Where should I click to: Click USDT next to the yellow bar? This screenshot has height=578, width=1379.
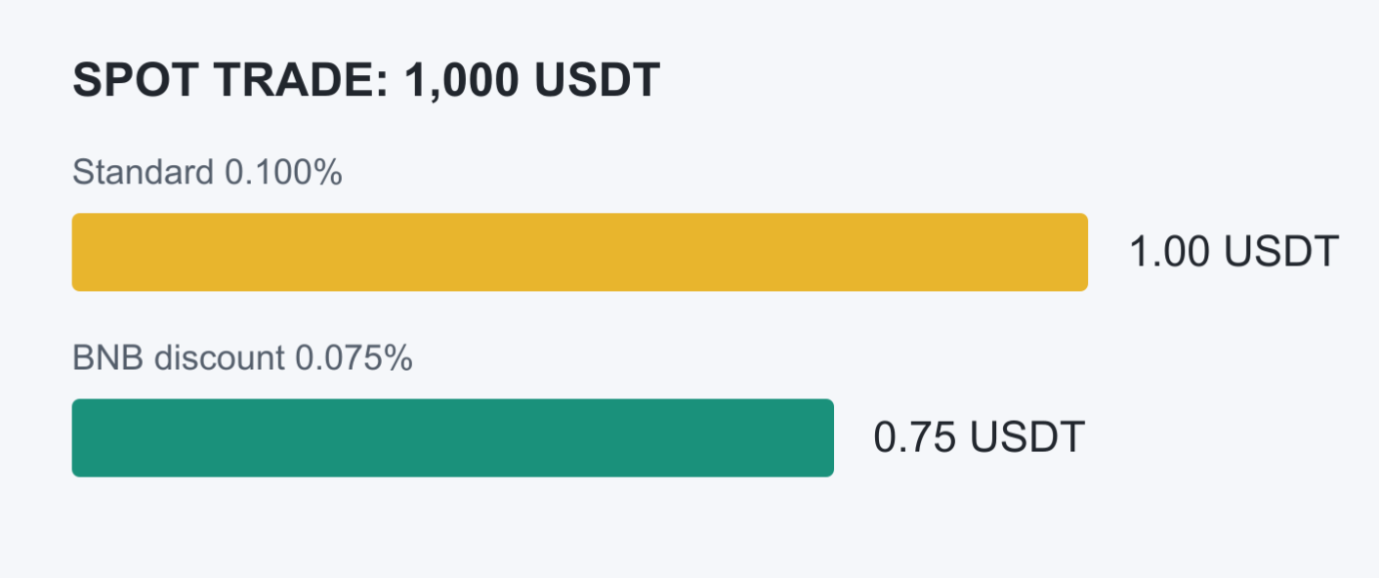(1280, 252)
